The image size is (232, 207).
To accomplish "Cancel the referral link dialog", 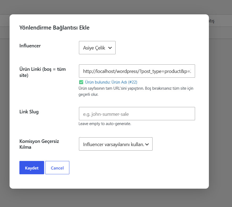I will pyautogui.click(x=57, y=168).
